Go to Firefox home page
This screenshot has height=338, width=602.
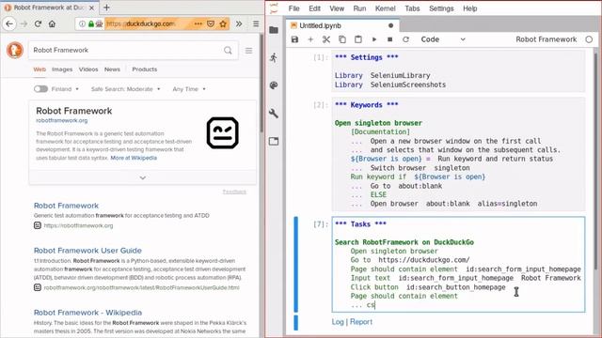pyautogui.click(x=52, y=23)
